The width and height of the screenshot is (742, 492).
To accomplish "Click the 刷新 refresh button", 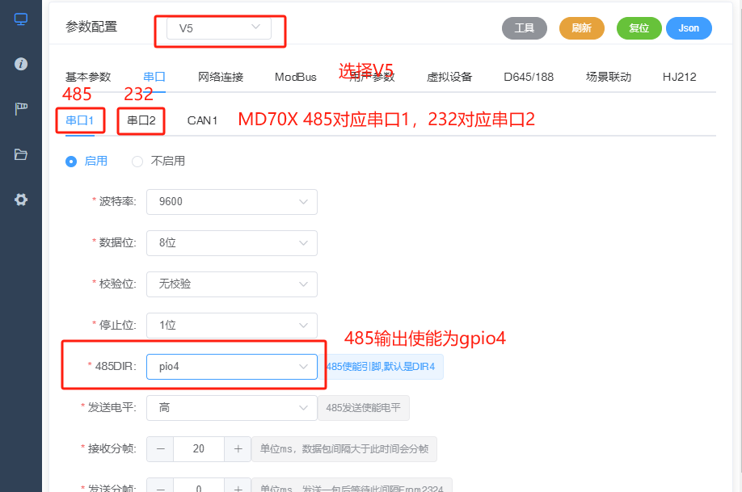I will point(582,27).
